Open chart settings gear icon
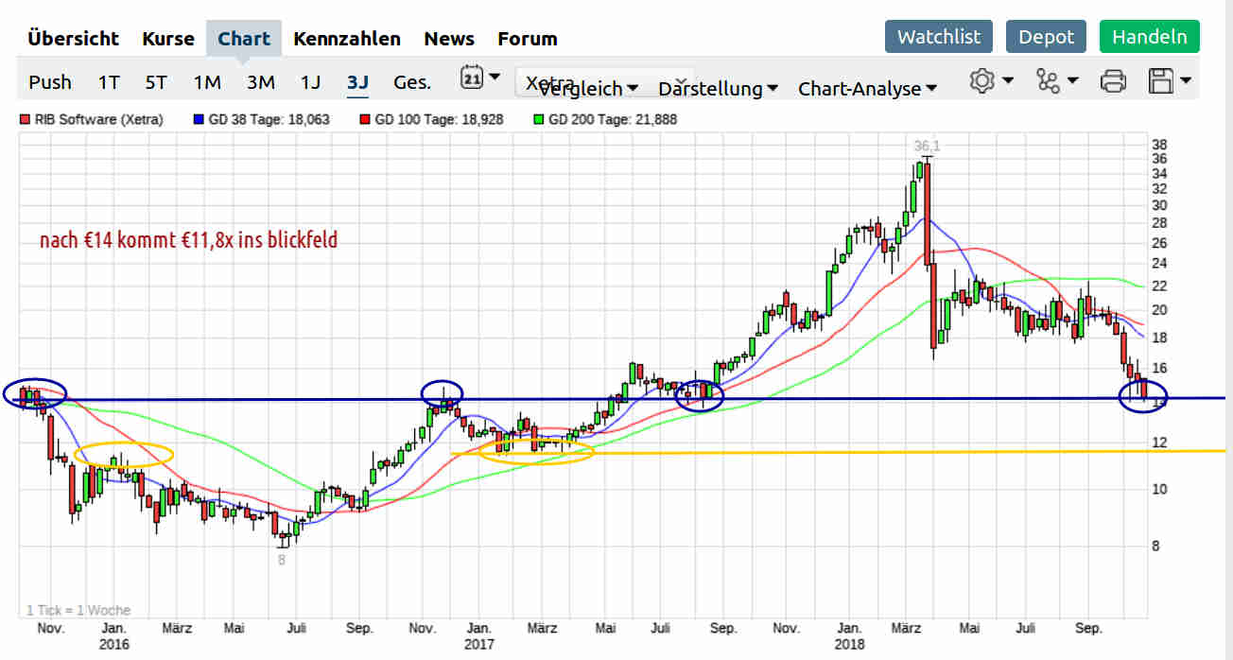1233x660 pixels. coord(981,81)
